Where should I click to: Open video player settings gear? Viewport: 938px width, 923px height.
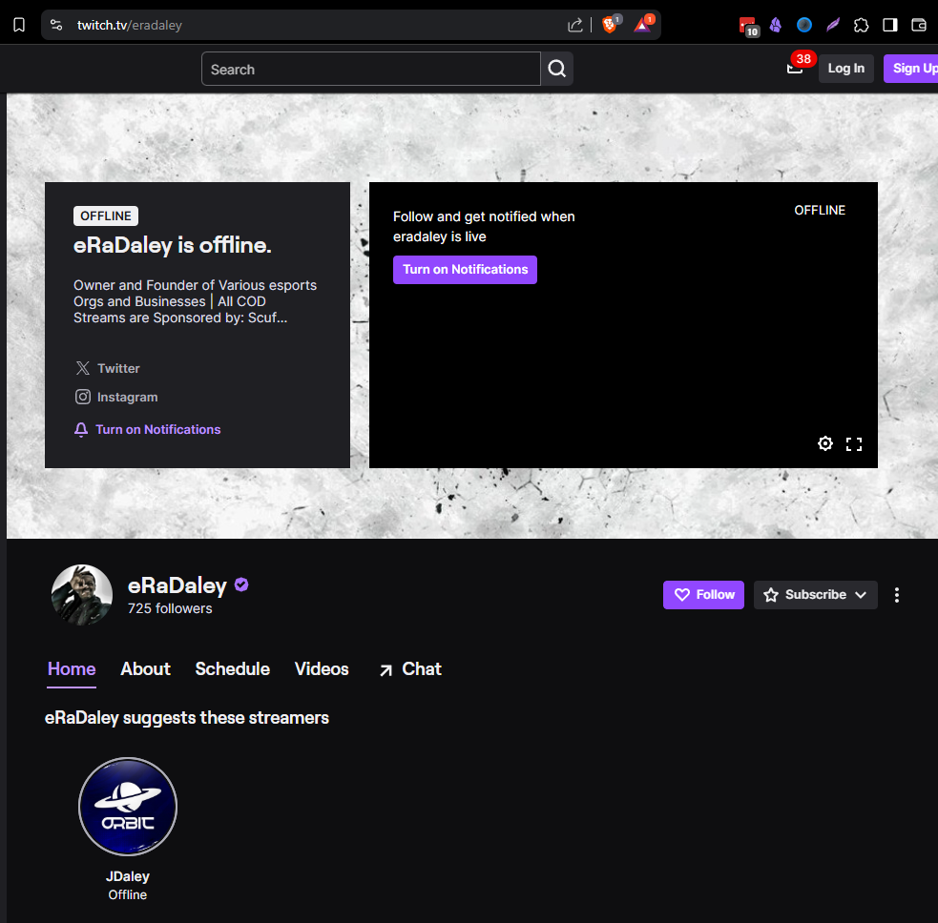click(x=825, y=443)
